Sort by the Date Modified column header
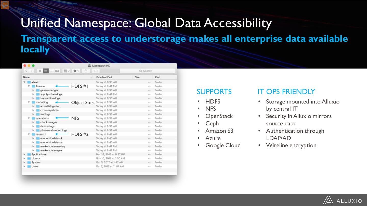The image size is (367, 206). pos(113,77)
